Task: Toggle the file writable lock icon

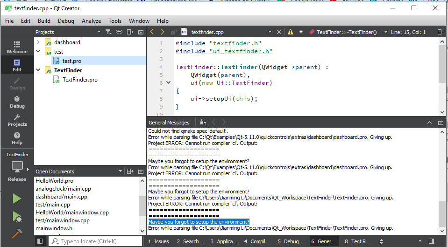Action: pos(174,32)
